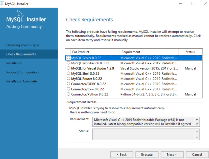Viewport: 209px width, 159px height.
Task: Select the MySQL for Visual Studio 1.2.9 circle
Action: (x=68, y=68)
